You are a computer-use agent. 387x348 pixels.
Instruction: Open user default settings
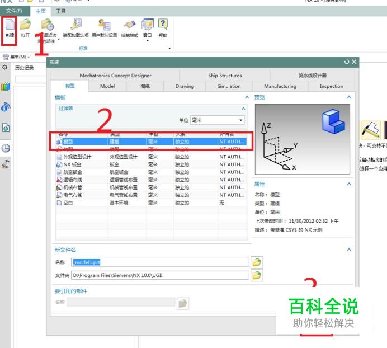point(105,25)
